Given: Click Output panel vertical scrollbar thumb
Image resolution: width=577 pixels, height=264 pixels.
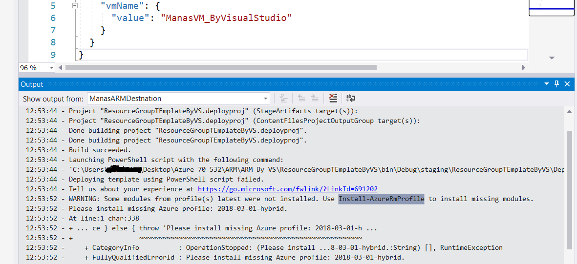Looking at the screenshot, I should point(569,191).
